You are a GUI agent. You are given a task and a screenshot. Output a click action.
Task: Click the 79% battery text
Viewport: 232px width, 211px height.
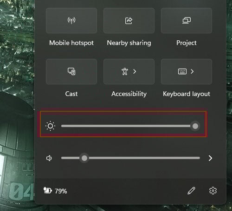coord(61,191)
